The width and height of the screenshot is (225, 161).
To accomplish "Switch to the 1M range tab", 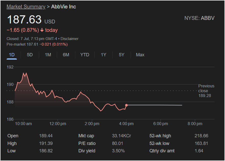I will click(x=48, y=55).
